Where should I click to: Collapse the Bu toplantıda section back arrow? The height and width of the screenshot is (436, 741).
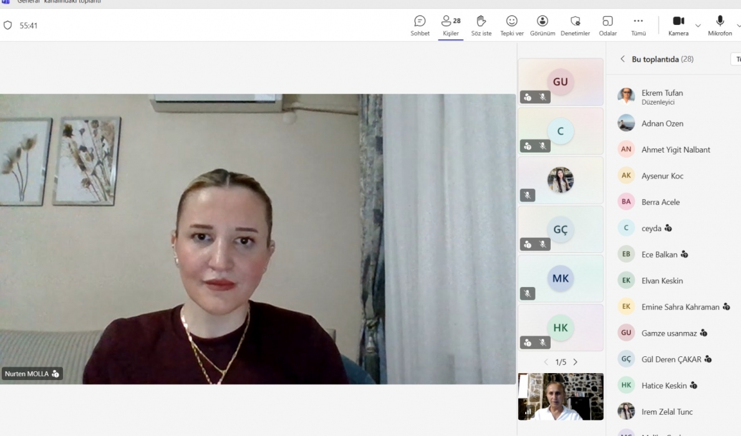(x=622, y=59)
